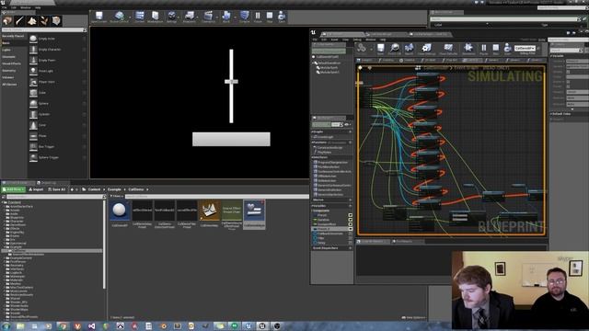
Task: Select Geometry Editing mode icon
Action: 56,20
